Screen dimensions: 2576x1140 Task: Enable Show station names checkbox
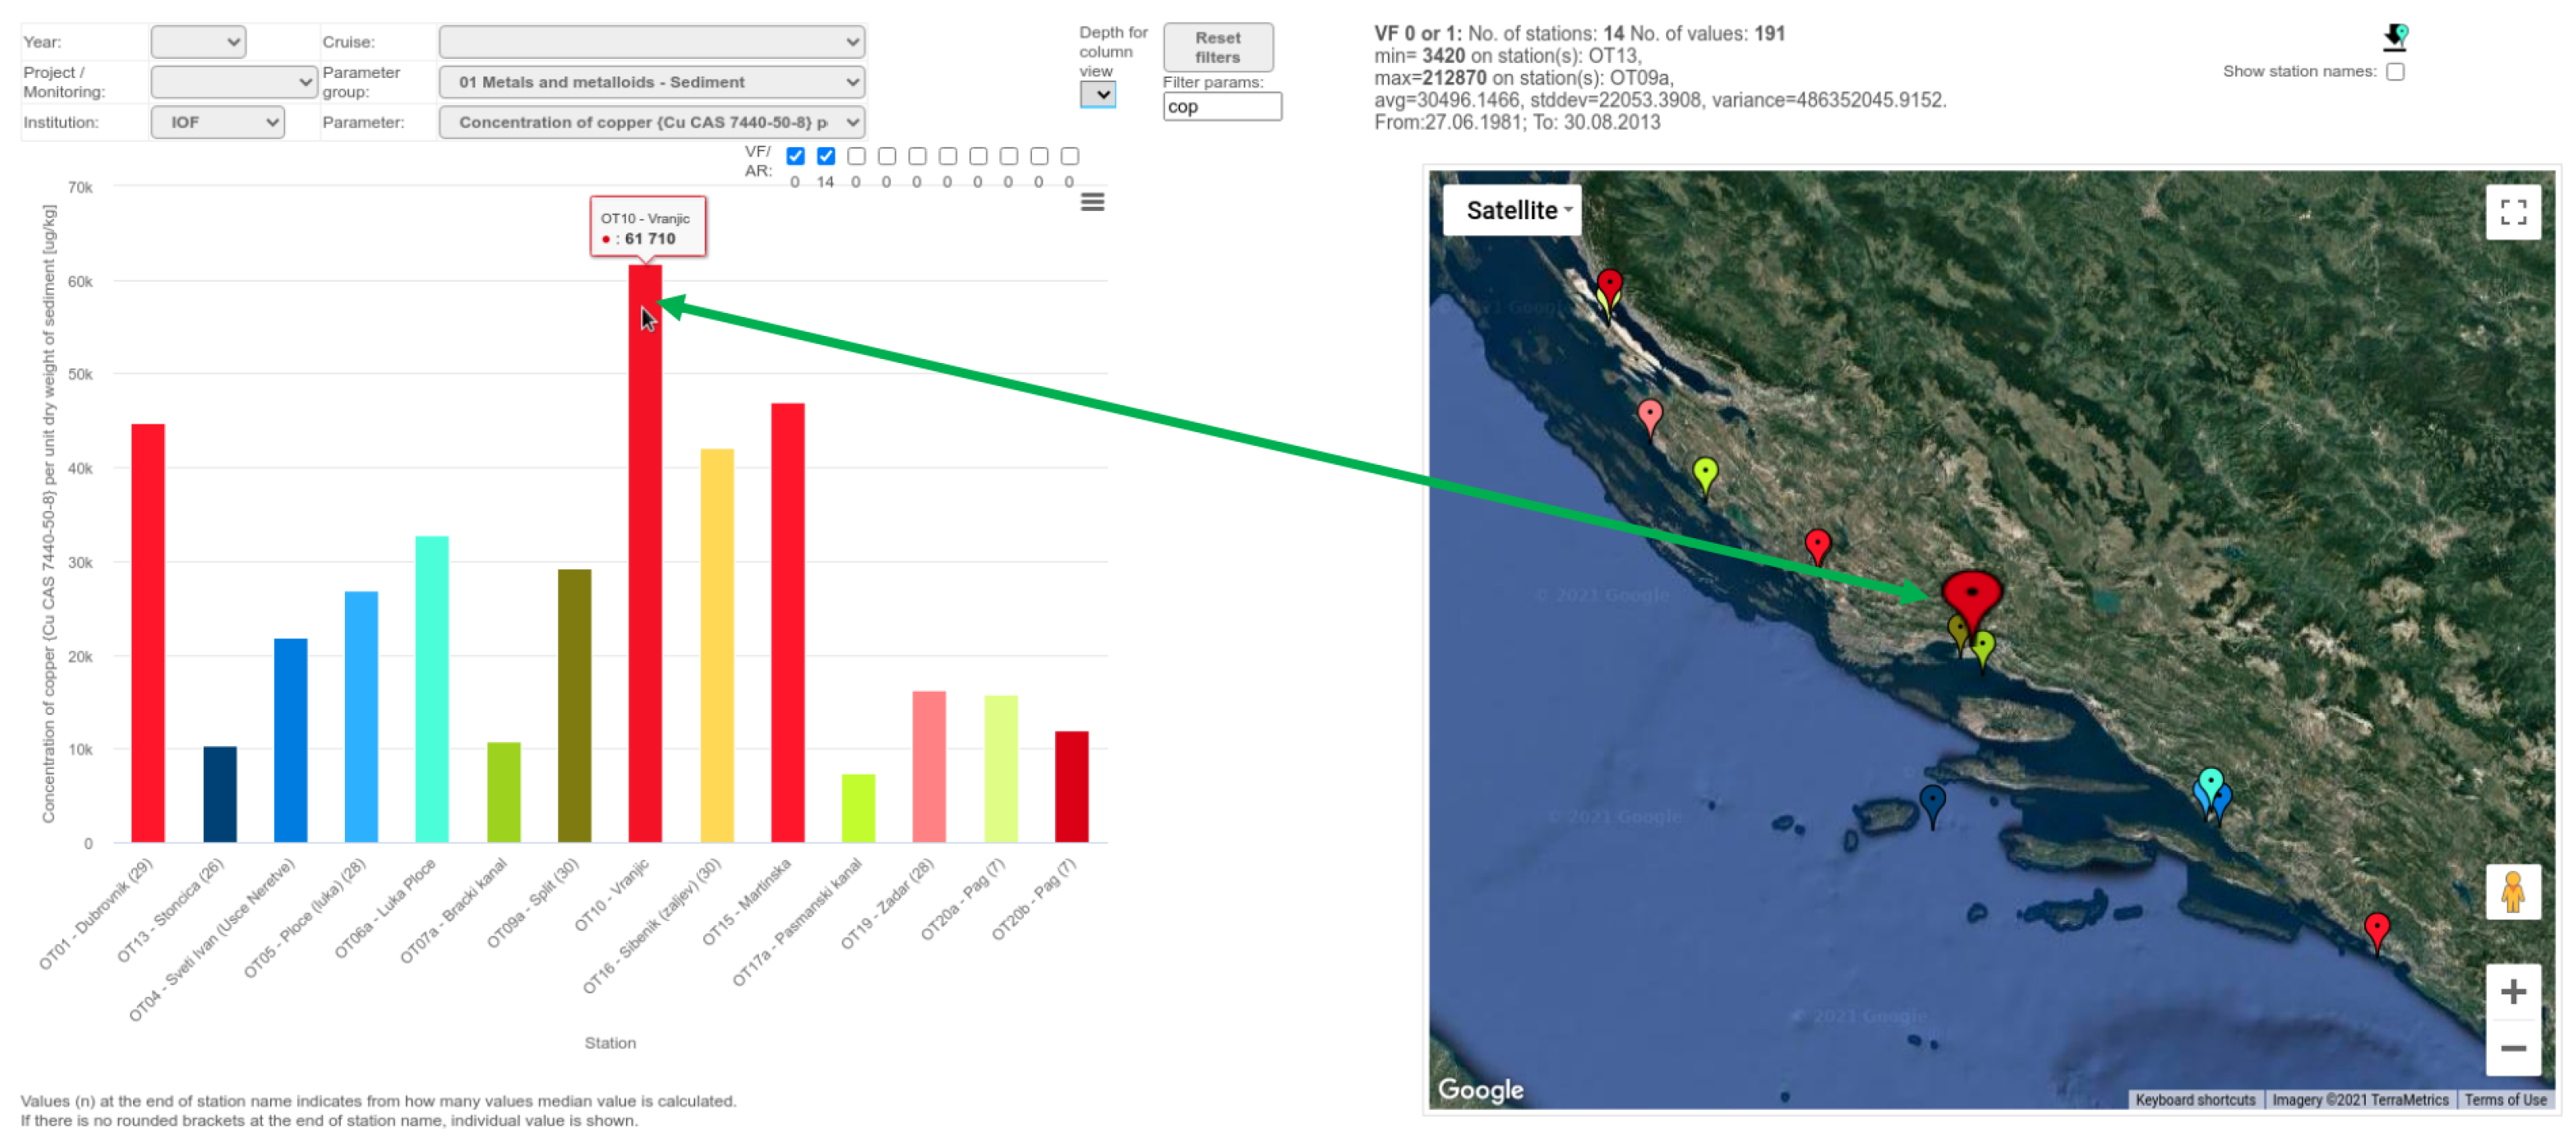pyautogui.click(x=2395, y=72)
